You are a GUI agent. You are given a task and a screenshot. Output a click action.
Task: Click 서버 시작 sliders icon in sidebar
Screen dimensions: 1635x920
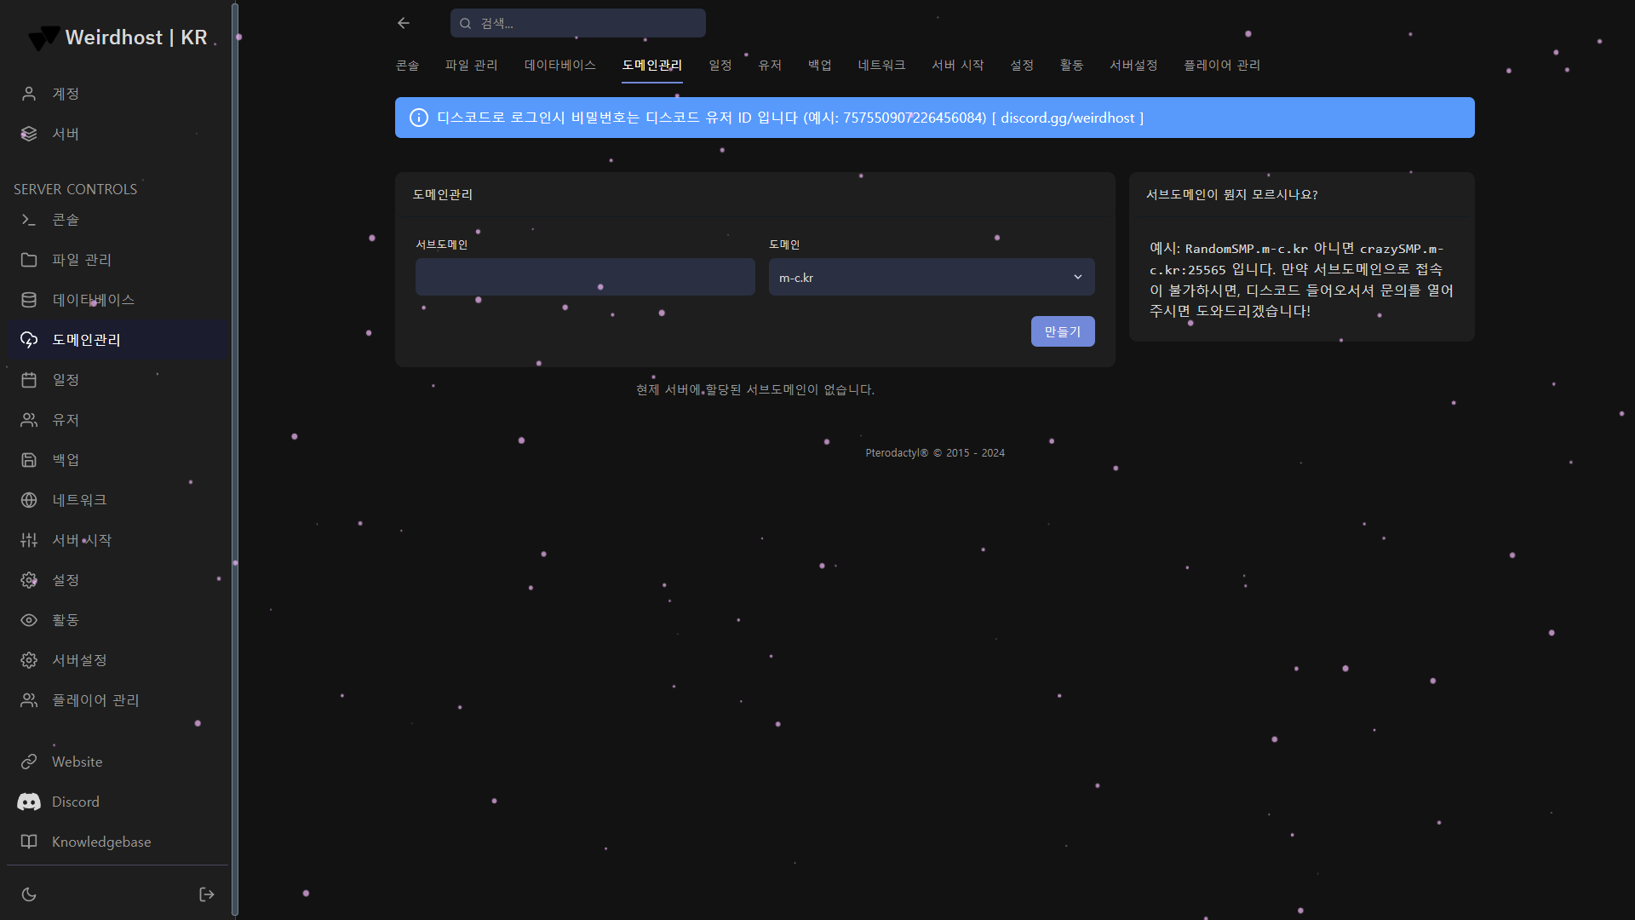pyautogui.click(x=29, y=540)
